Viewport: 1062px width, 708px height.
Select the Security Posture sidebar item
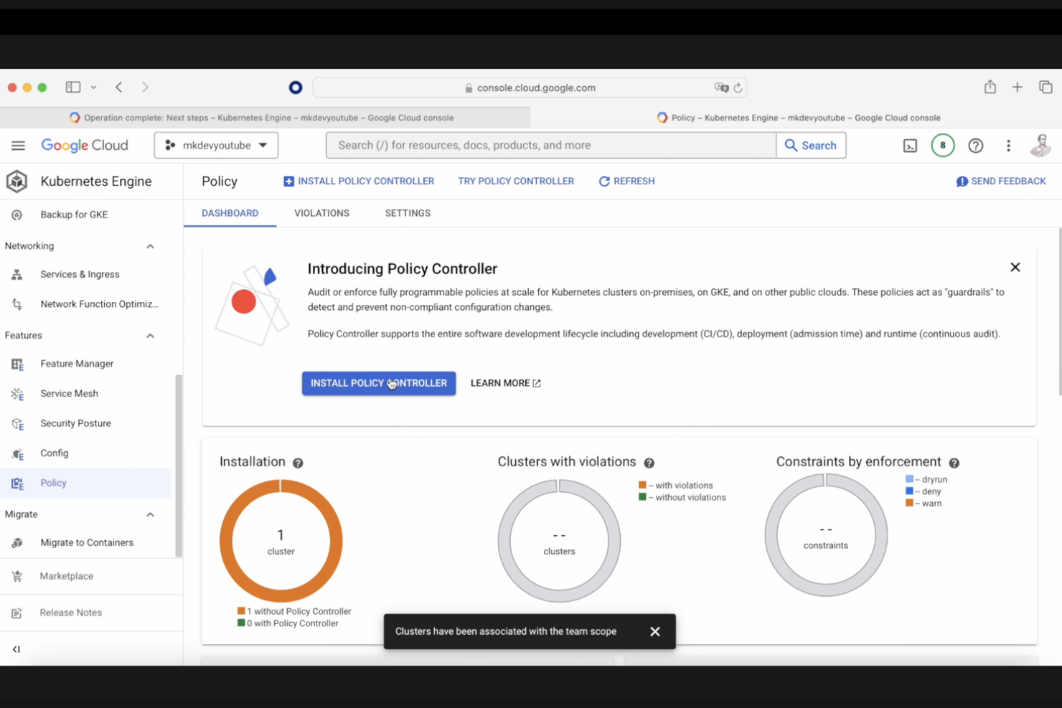(x=75, y=423)
